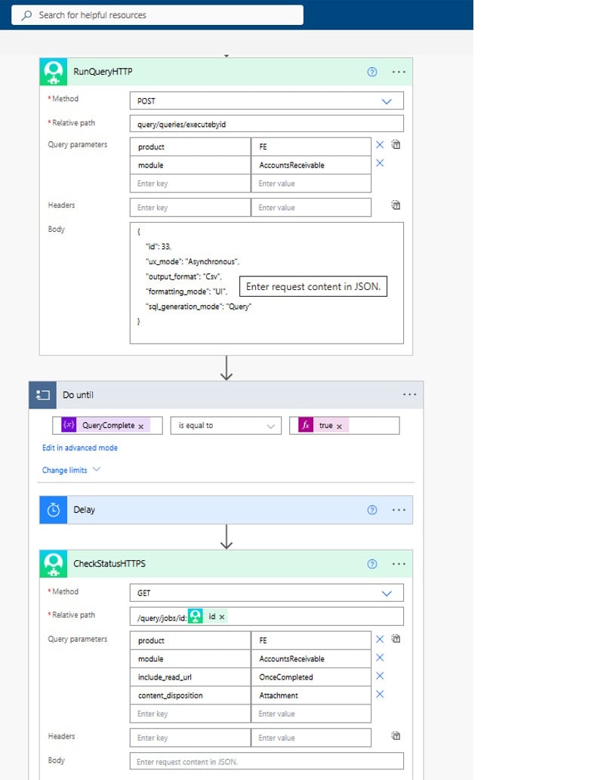Open help for the RunQueryHTTP action
This screenshot has width=604, height=780.
coord(371,72)
